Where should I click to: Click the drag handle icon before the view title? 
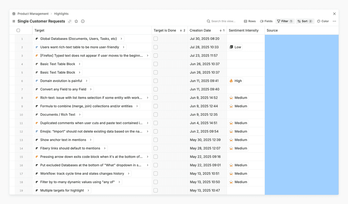[x=14, y=21]
